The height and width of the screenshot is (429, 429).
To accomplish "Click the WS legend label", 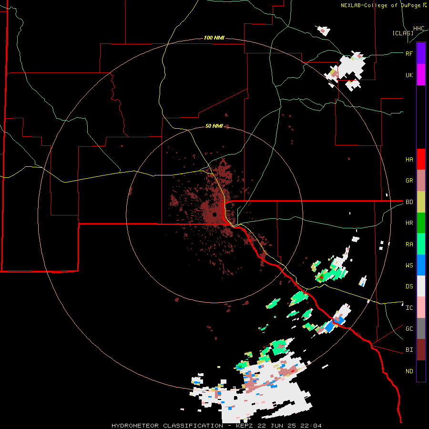I will (x=409, y=266).
